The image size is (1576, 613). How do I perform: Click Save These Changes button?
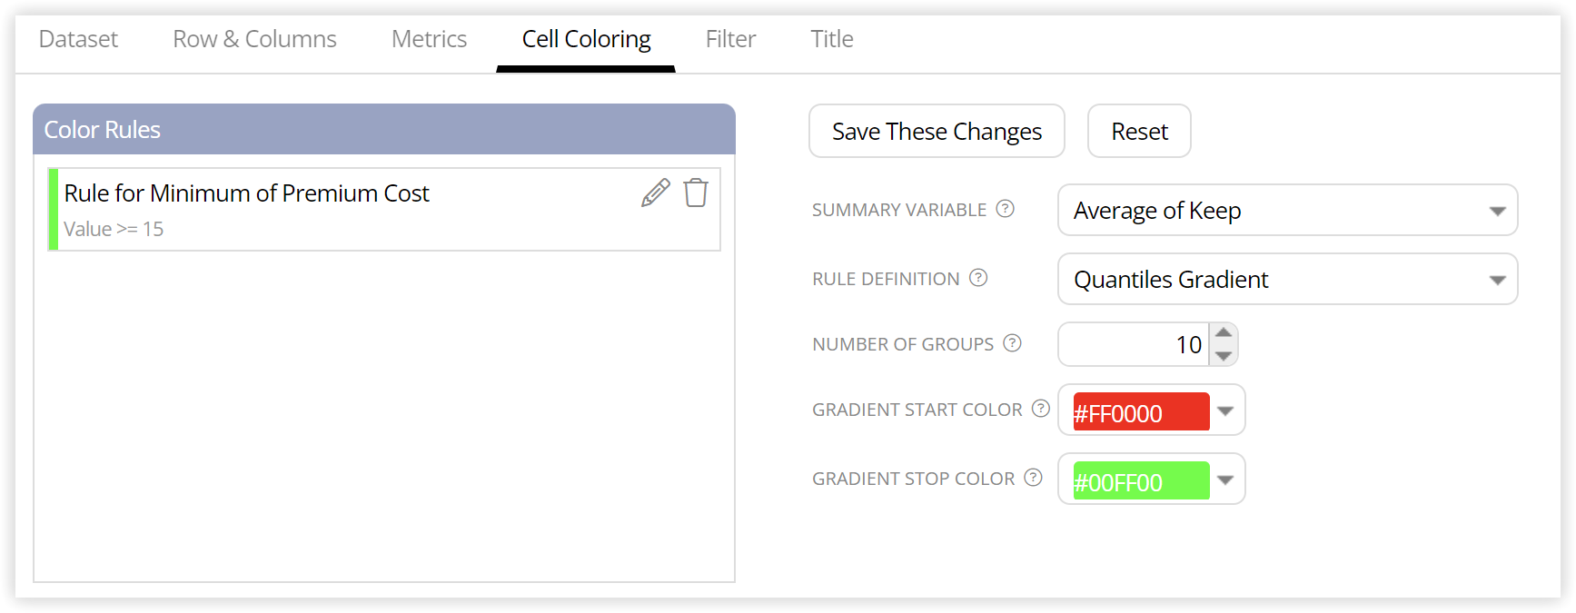pyautogui.click(x=937, y=132)
